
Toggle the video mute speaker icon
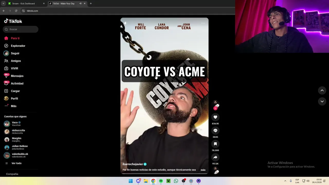pyautogui.click(x=125, y=23)
